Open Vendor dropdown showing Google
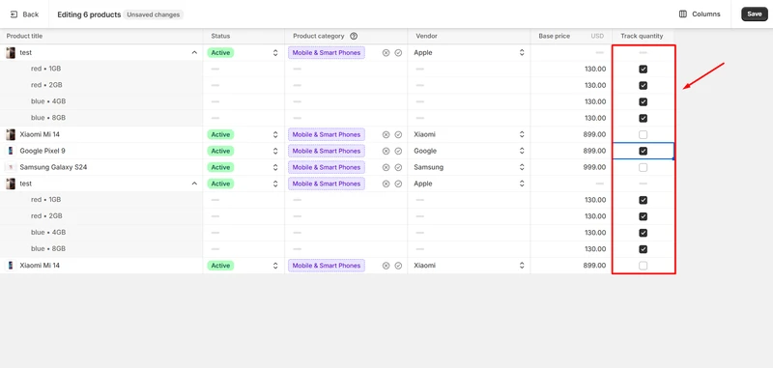 [x=522, y=151]
